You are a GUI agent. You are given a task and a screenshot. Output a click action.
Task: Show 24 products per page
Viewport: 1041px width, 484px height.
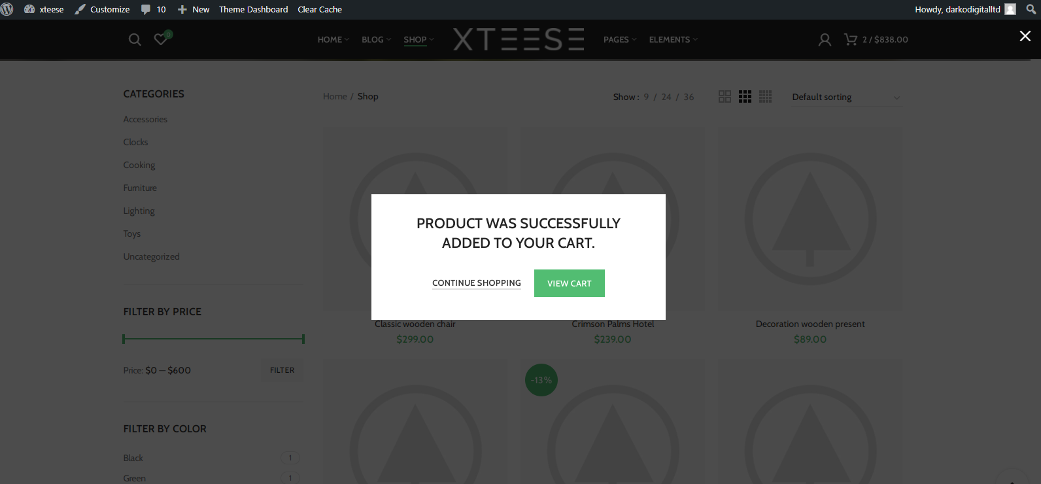[x=666, y=97]
